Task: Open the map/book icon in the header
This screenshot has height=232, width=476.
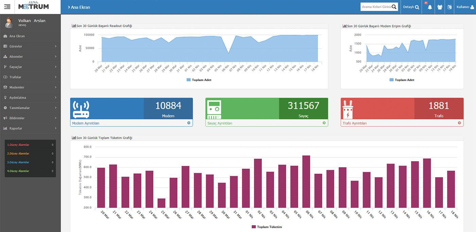Action: coord(449,7)
